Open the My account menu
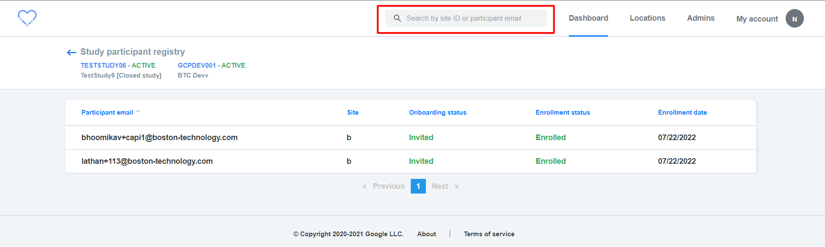825x247 pixels. [757, 19]
